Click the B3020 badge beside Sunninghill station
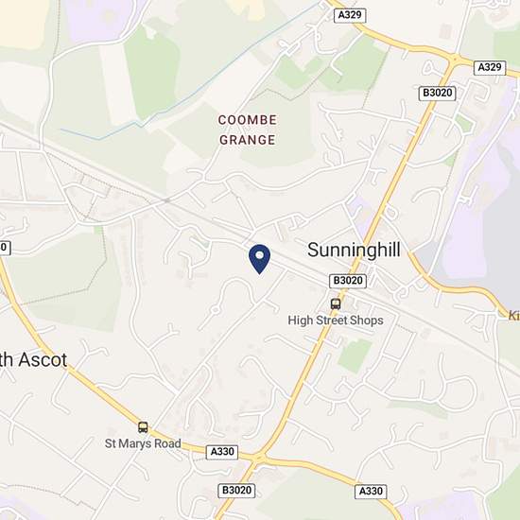The width and height of the screenshot is (520, 520). 348,281
